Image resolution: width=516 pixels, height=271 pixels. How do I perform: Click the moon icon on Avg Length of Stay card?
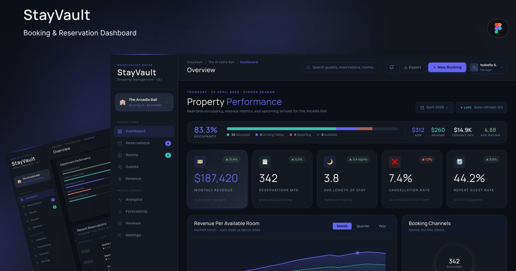[330, 162]
